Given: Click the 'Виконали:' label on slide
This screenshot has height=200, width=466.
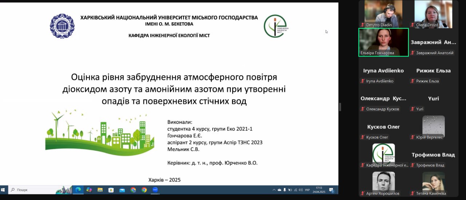Looking at the screenshot, I should (179, 122).
